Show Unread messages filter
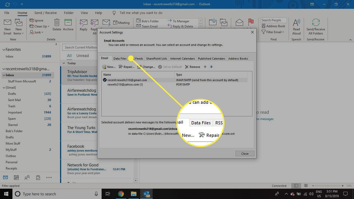354x199 pixels. pos(82,56)
